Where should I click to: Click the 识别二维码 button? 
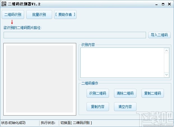pos(98,93)
